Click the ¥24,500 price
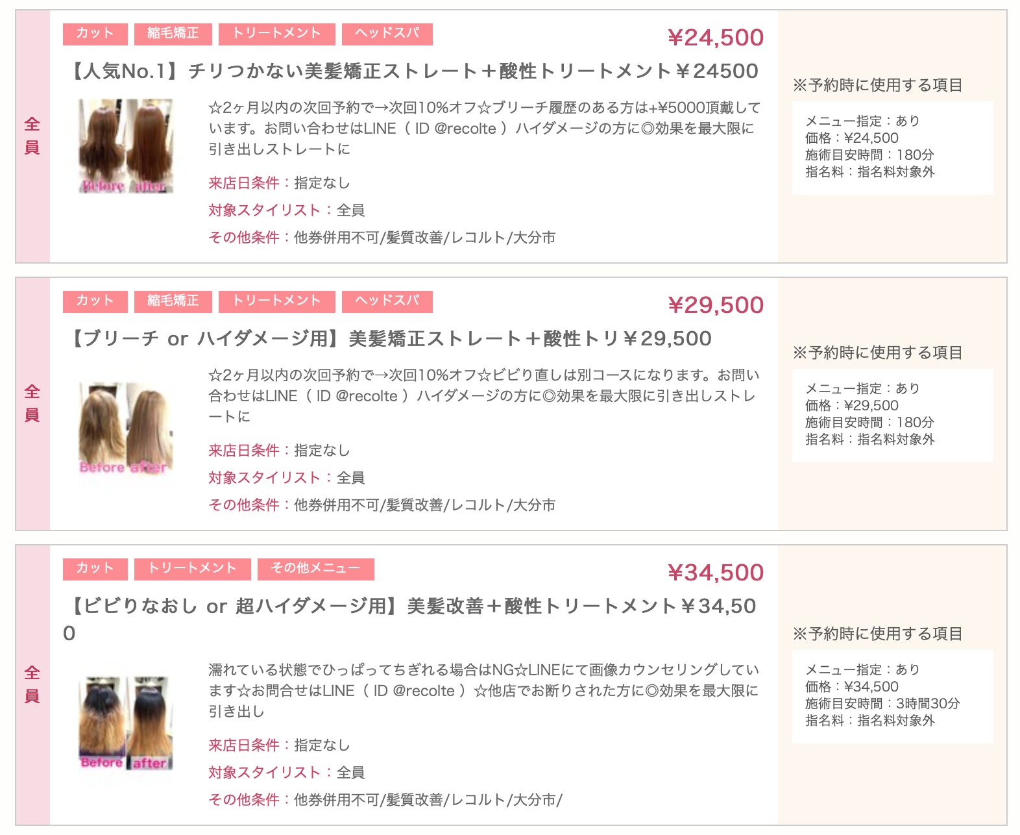 pyautogui.click(x=716, y=38)
